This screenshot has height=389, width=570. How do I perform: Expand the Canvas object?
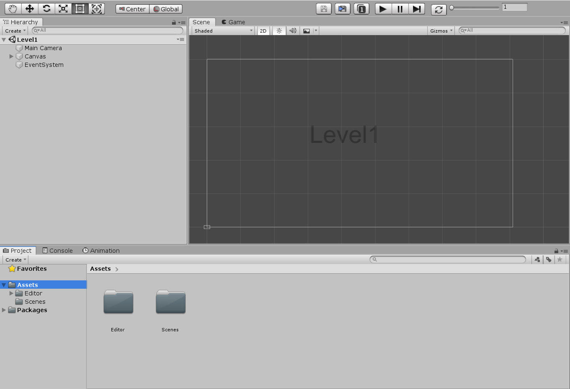coord(11,56)
